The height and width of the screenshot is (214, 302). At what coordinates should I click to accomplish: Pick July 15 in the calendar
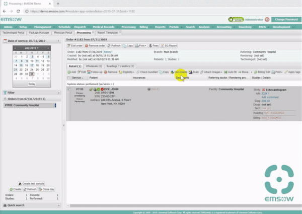point(21,65)
